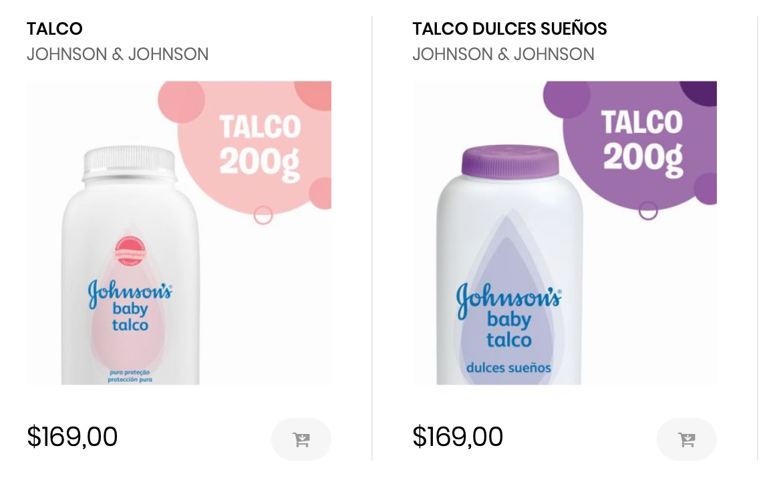The height and width of the screenshot is (482, 775).
Task: Add TALCO DULCES SUEÑOS to cart
Action: click(x=687, y=439)
